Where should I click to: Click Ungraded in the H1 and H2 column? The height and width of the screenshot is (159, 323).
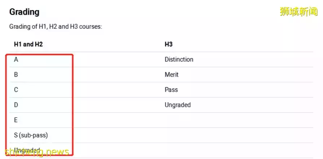(27, 150)
